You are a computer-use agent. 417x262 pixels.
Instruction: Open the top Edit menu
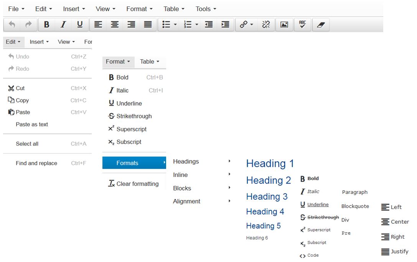tap(44, 9)
